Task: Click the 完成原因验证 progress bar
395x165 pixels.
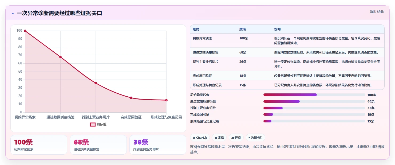Action: click(x=314, y=115)
